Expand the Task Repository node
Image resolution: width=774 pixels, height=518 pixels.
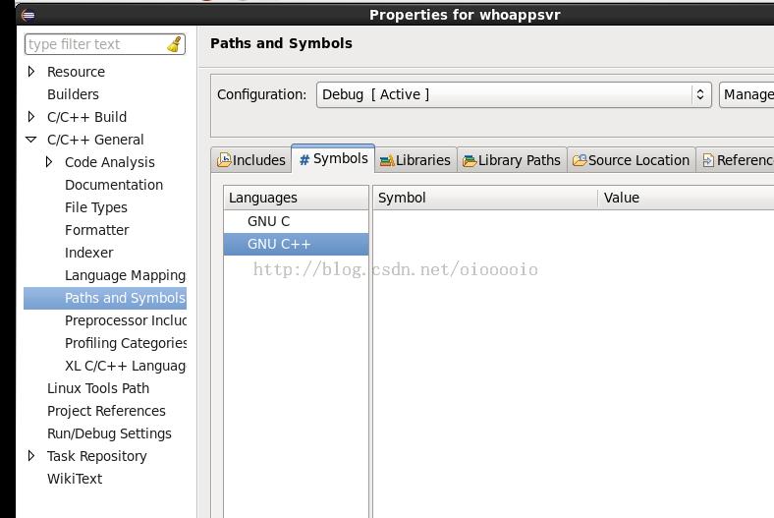32,456
